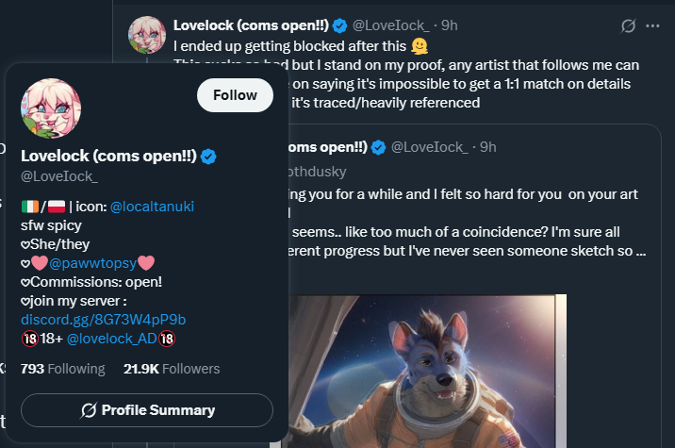Click verified badge in quoted tweet header
The width and height of the screenshot is (675, 448).
click(378, 147)
